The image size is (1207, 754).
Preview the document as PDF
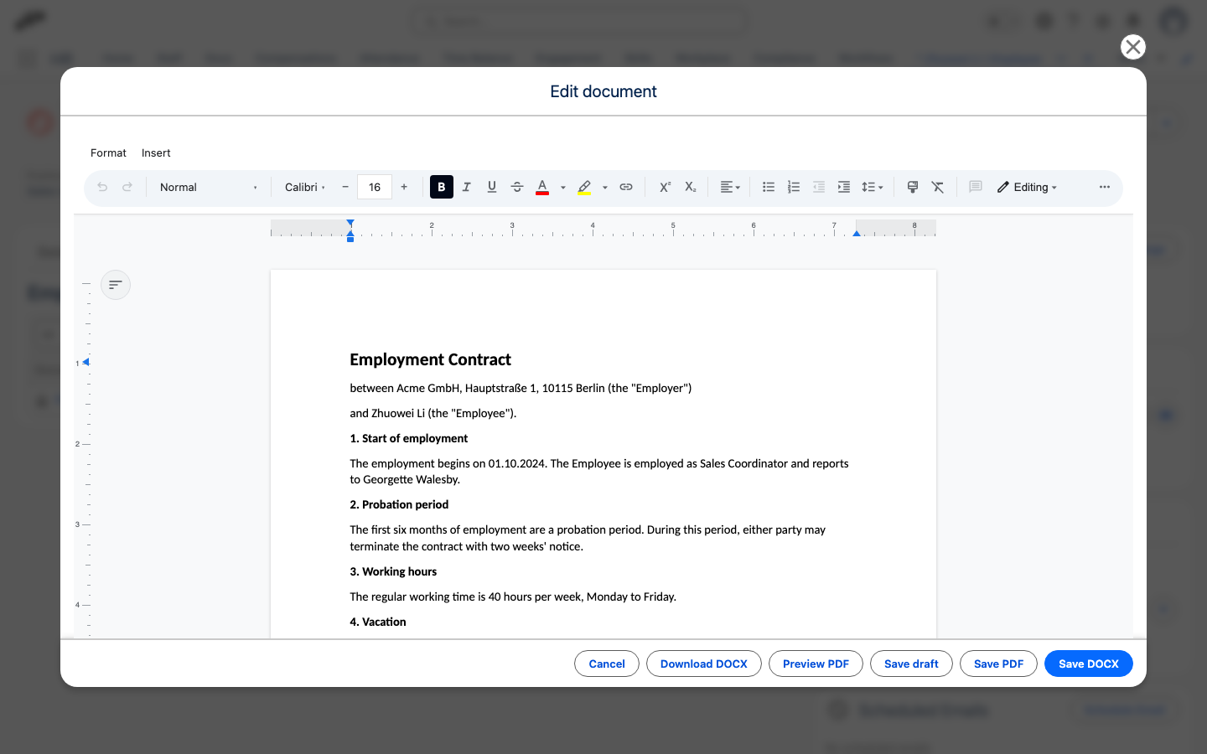click(816, 664)
